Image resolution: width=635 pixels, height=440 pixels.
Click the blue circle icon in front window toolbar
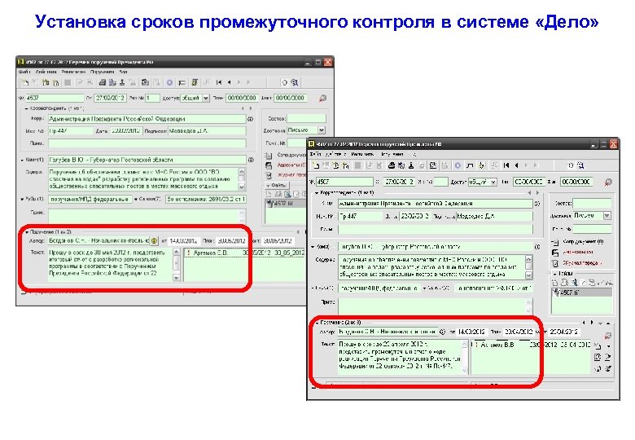458,165
